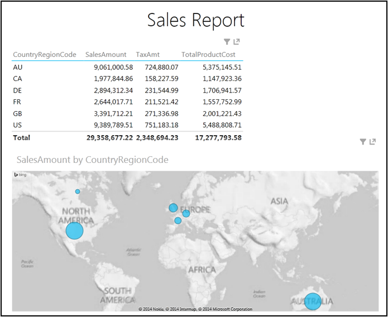Click the TaxAmt column header

click(x=148, y=55)
